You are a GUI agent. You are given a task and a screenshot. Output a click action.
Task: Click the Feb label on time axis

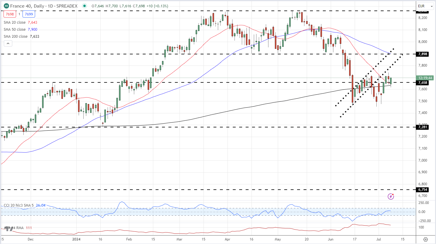pos(129,239)
